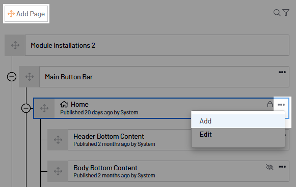Select the Module Installations 2 row
The height and width of the screenshot is (187, 296).
pos(157,45)
